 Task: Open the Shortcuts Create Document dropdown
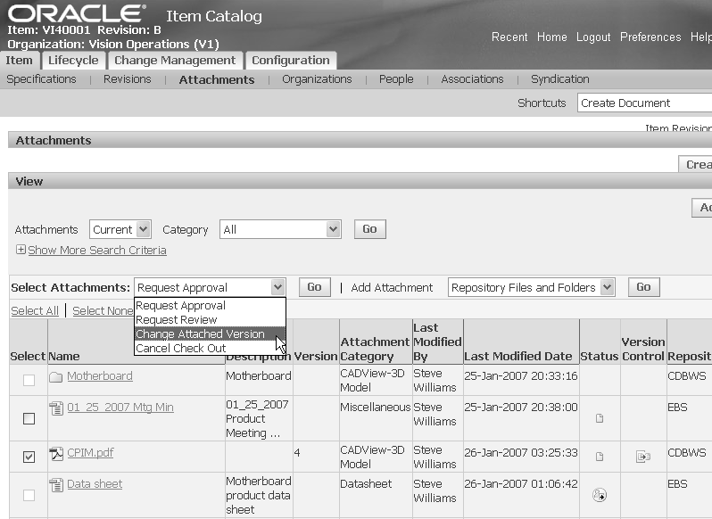[x=645, y=103]
